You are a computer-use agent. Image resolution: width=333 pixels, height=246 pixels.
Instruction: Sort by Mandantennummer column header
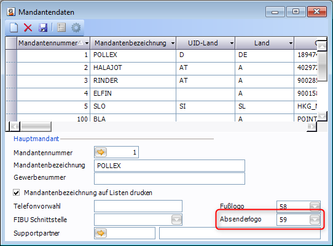48,43
